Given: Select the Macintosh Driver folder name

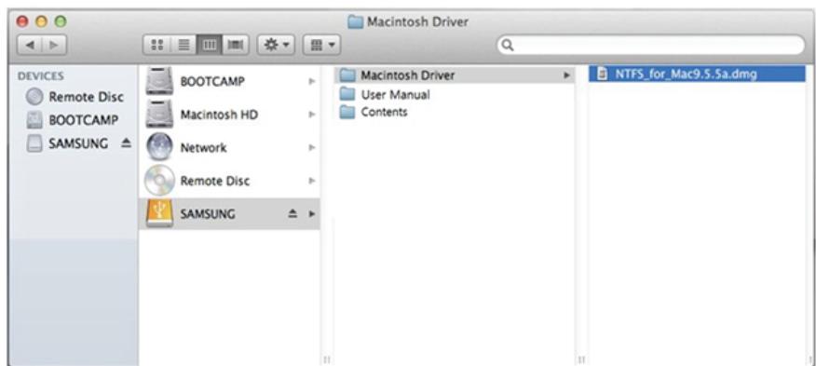Looking at the screenshot, I should [407, 75].
